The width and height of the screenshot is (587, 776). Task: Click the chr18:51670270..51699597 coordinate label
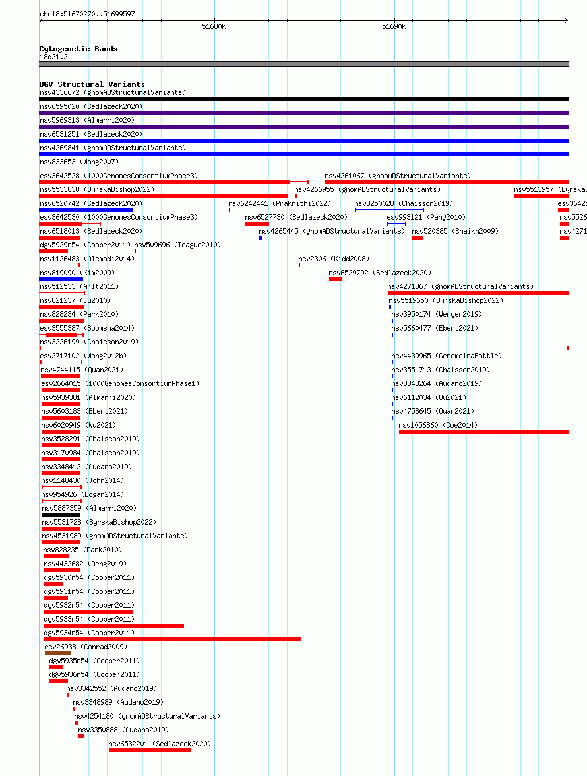click(x=87, y=14)
